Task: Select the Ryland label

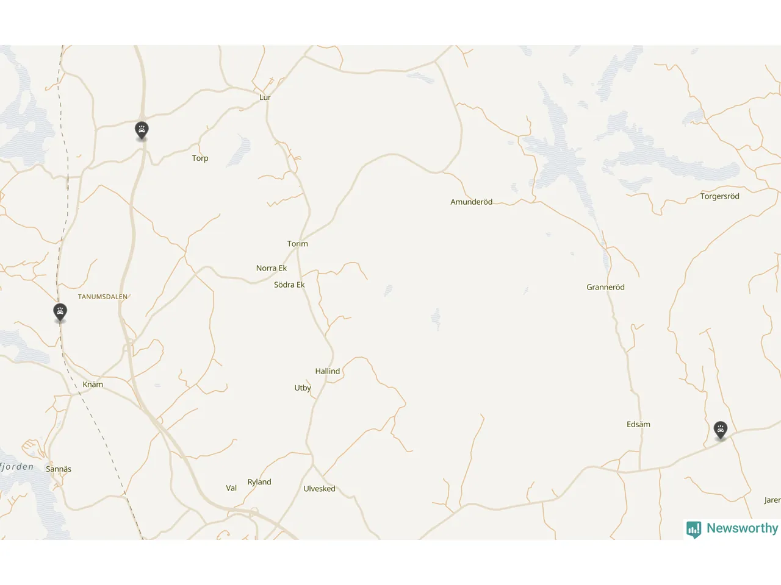Action: 259,482
